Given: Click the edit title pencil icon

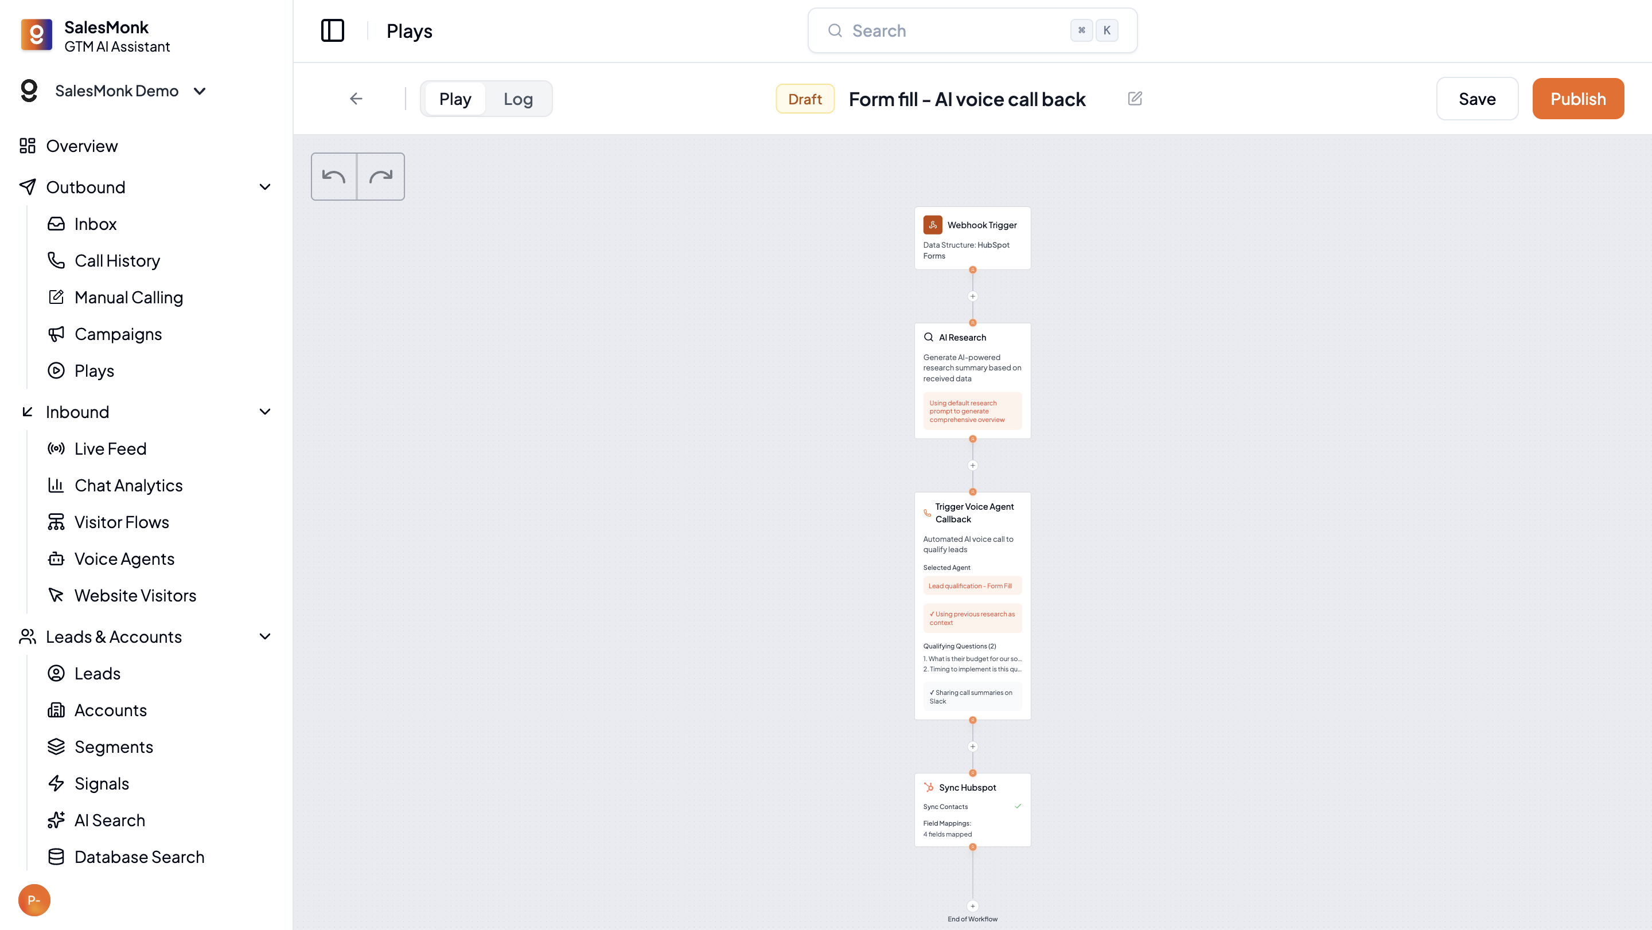Looking at the screenshot, I should tap(1135, 99).
